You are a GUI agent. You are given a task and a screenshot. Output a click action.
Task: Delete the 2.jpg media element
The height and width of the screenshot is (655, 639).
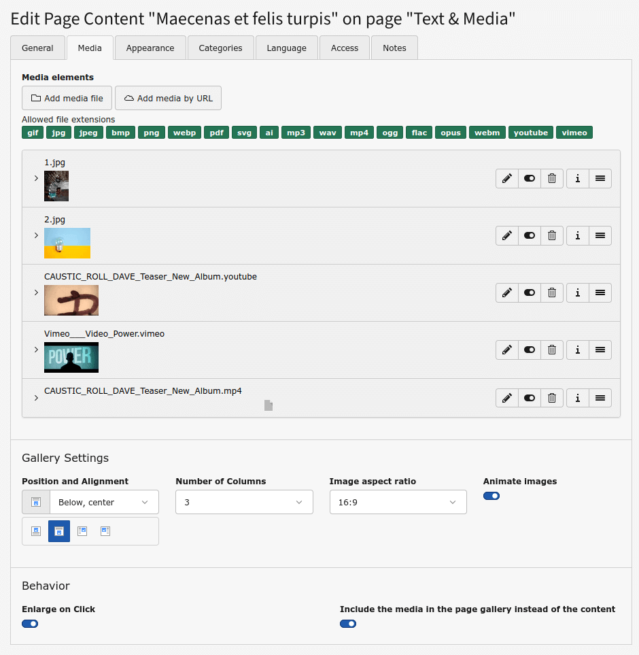(552, 235)
